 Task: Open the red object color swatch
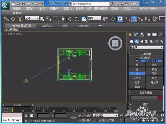pos(160,98)
